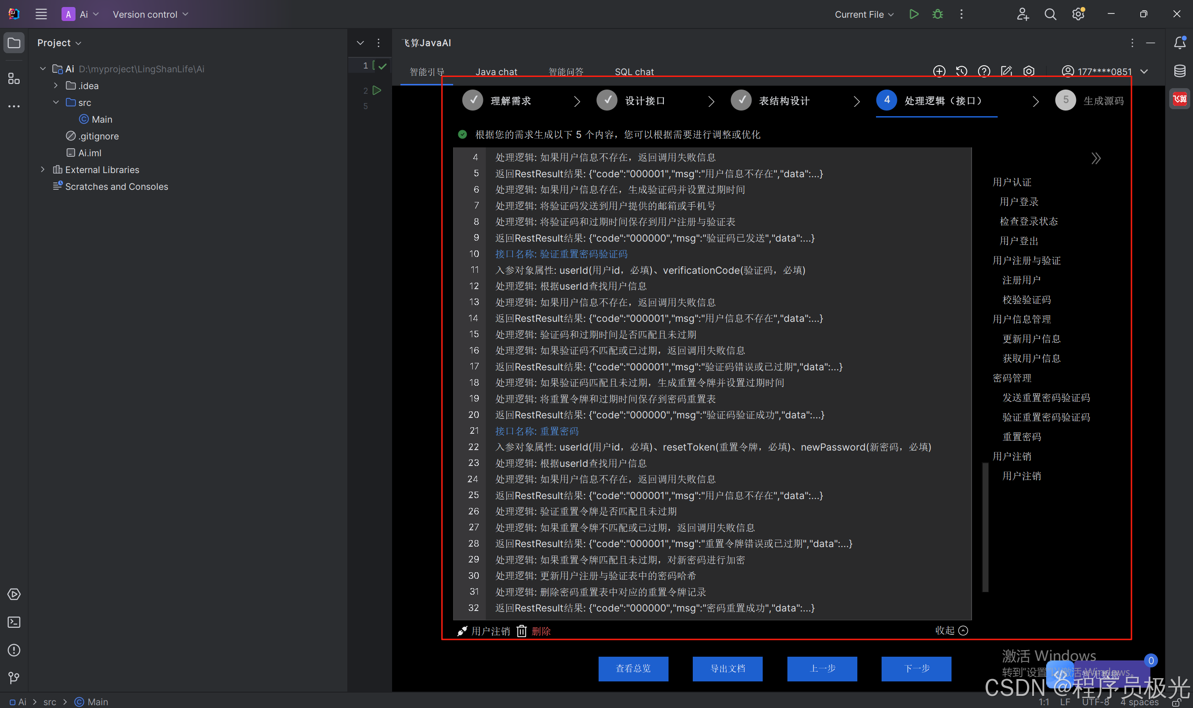Collapse the content with 收起 toggle
Screen dimensions: 1193x708
point(951,631)
